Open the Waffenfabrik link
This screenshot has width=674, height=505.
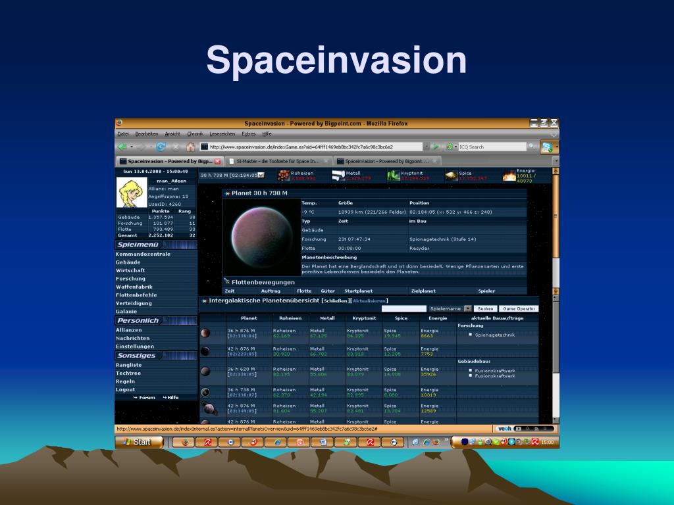tap(134, 287)
